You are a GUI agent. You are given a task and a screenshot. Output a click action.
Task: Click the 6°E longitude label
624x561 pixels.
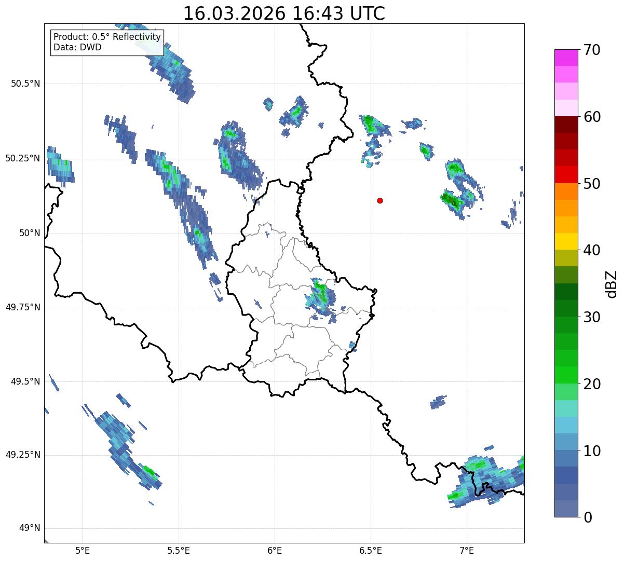[x=275, y=550]
